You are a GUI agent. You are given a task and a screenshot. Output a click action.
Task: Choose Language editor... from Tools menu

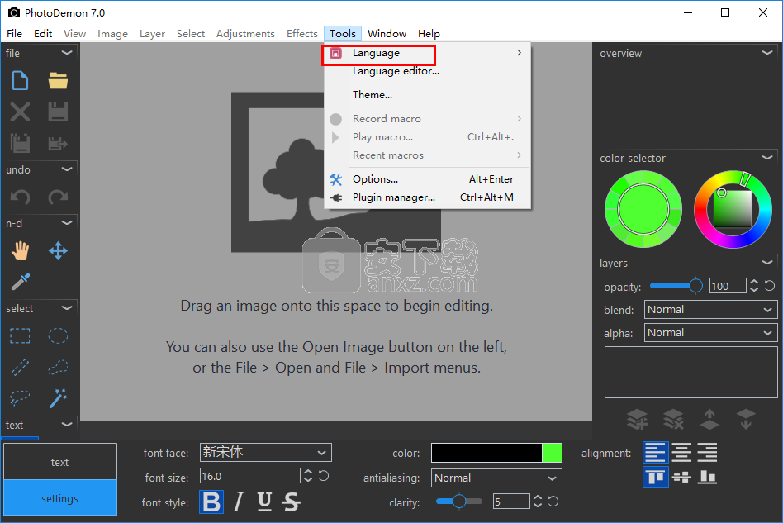[427, 71]
